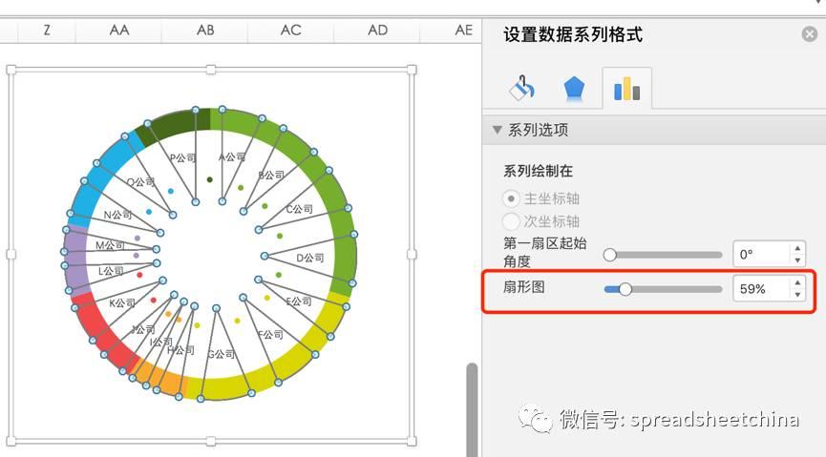Click the chart's bottom-center resize handle
This screenshot has height=457, width=826.
(211, 441)
